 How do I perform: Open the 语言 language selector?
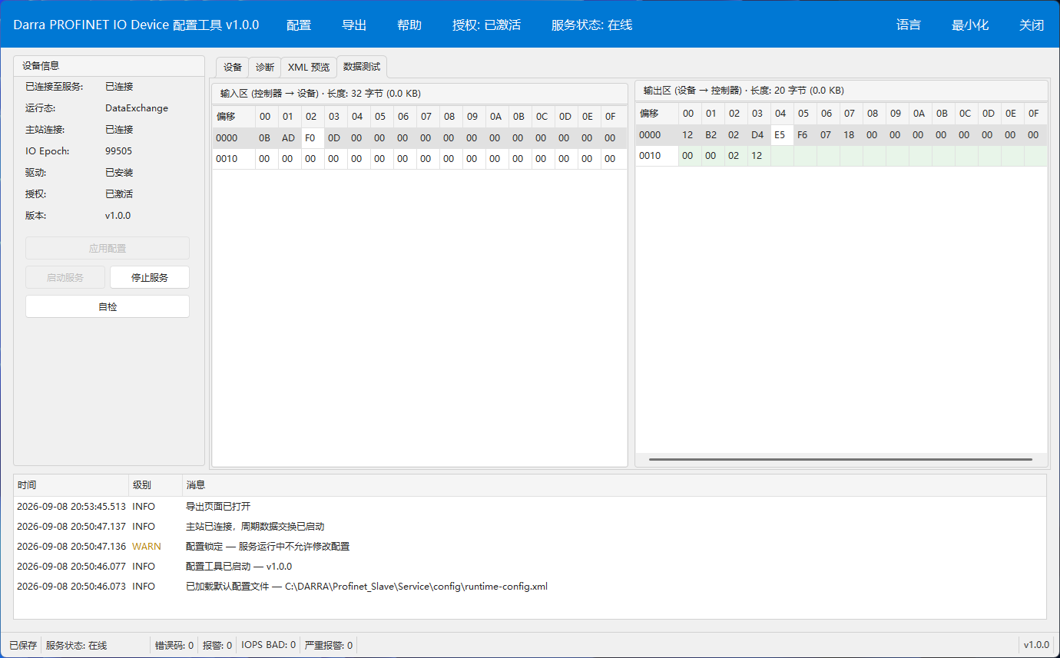[909, 25]
